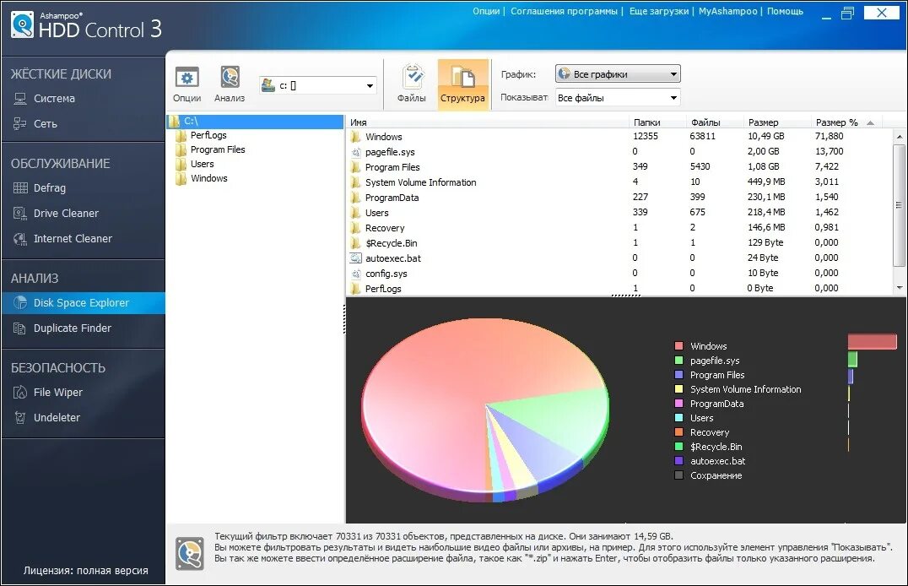Click $Recycle.Bin green legend swatch
Image resolution: width=908 pixels, height=586 pixels.
[x=678, y=447]
